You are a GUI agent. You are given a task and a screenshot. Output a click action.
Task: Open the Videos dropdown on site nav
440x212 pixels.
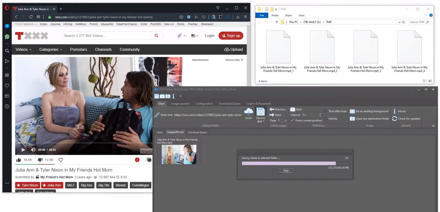(23, 50)
